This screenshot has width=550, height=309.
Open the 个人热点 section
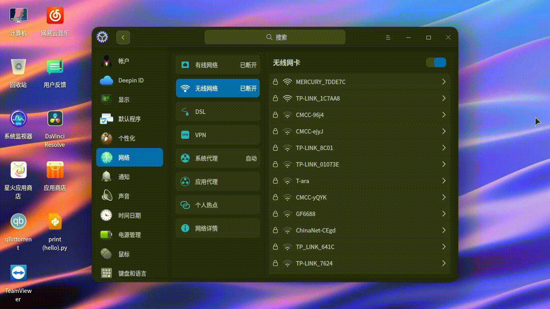(x=218, y=205)
